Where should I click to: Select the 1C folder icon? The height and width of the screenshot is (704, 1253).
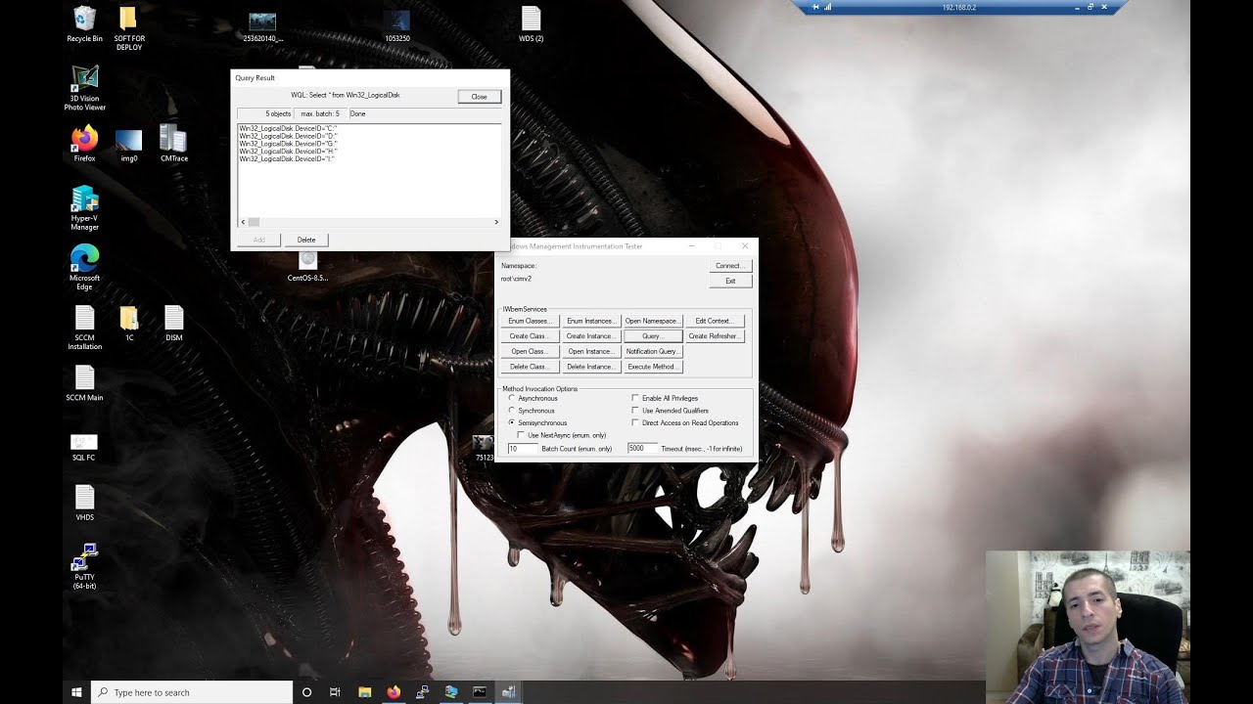[x=128, y=324]
